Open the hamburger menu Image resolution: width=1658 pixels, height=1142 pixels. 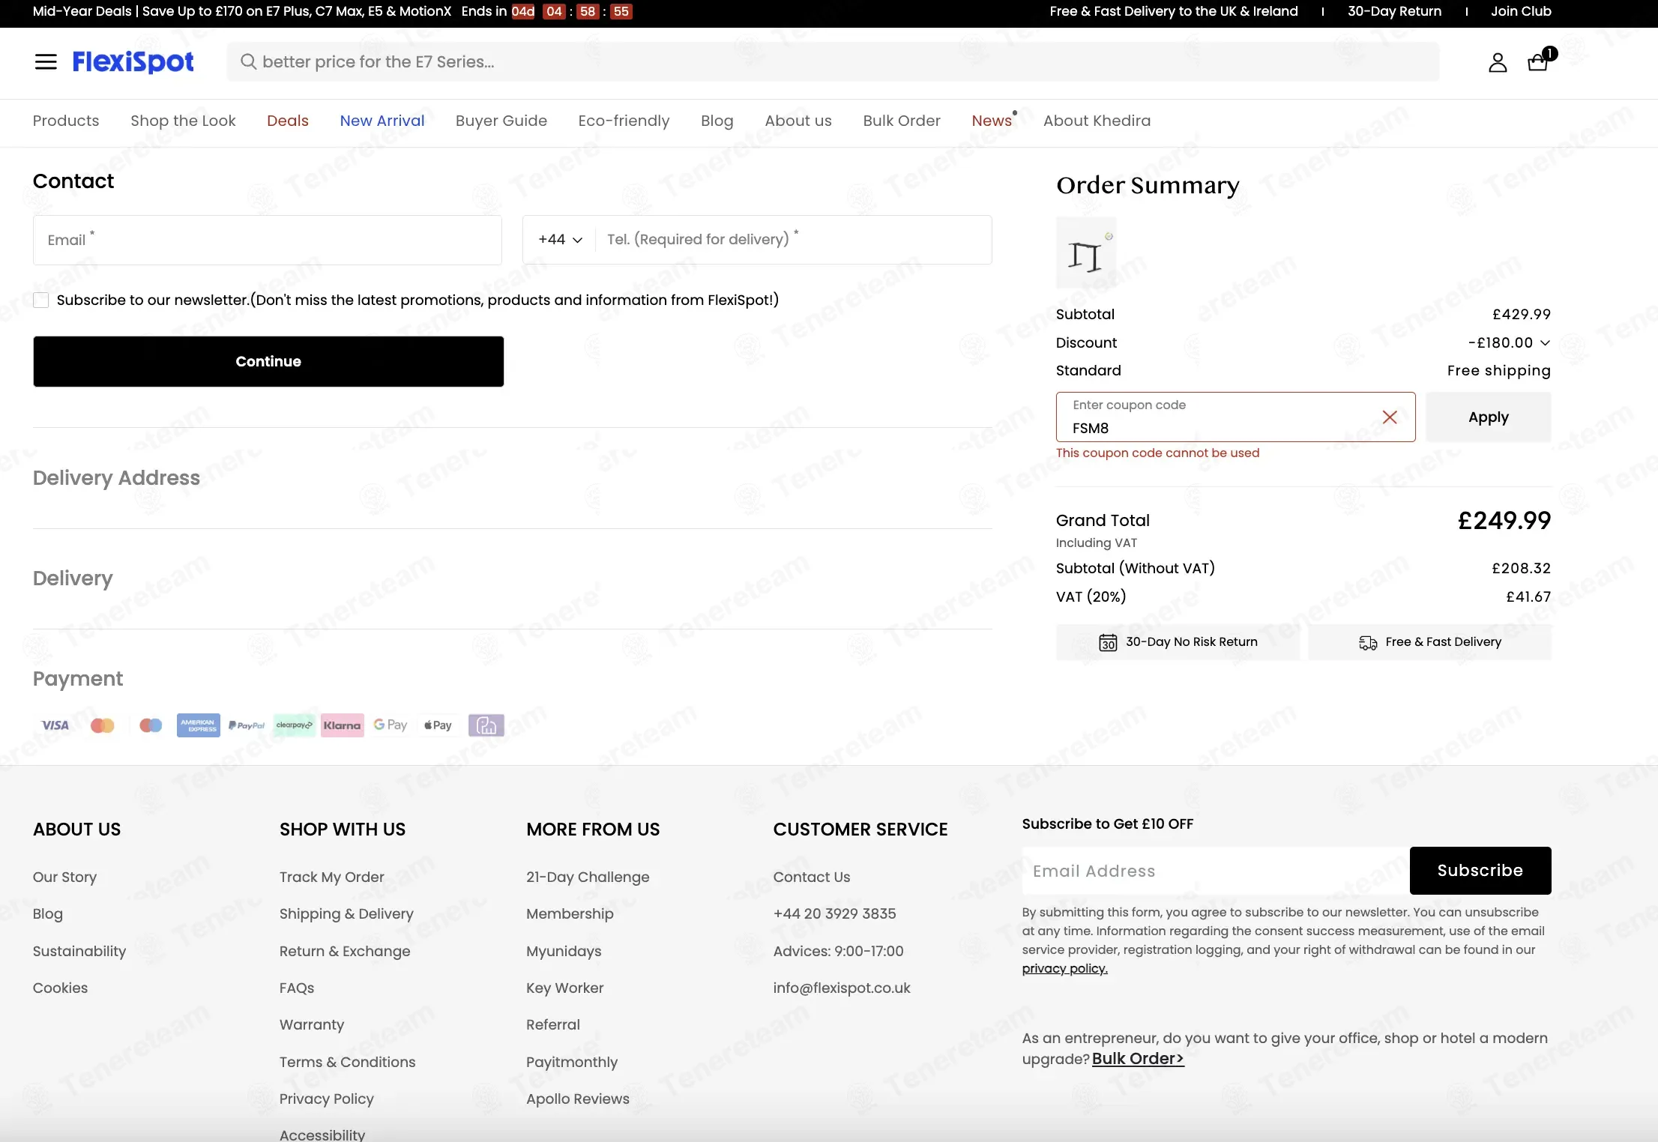click(x=46, y=61)
